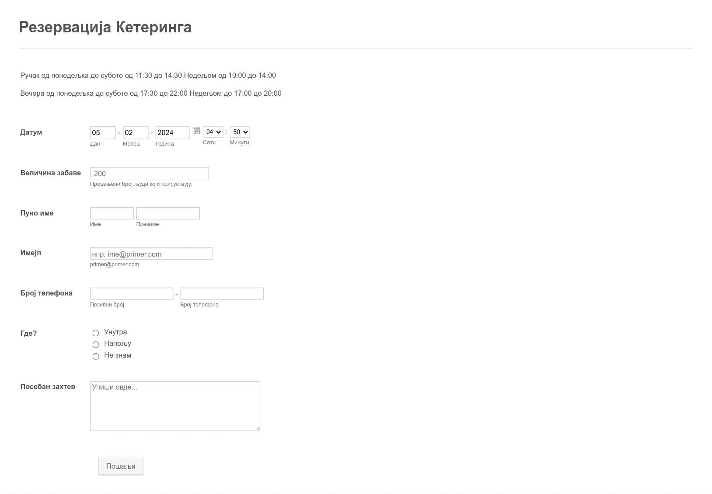Viewport: 712px width, 494px height.
Task: Click the Посебан захтев label
Action: point(48,387)
